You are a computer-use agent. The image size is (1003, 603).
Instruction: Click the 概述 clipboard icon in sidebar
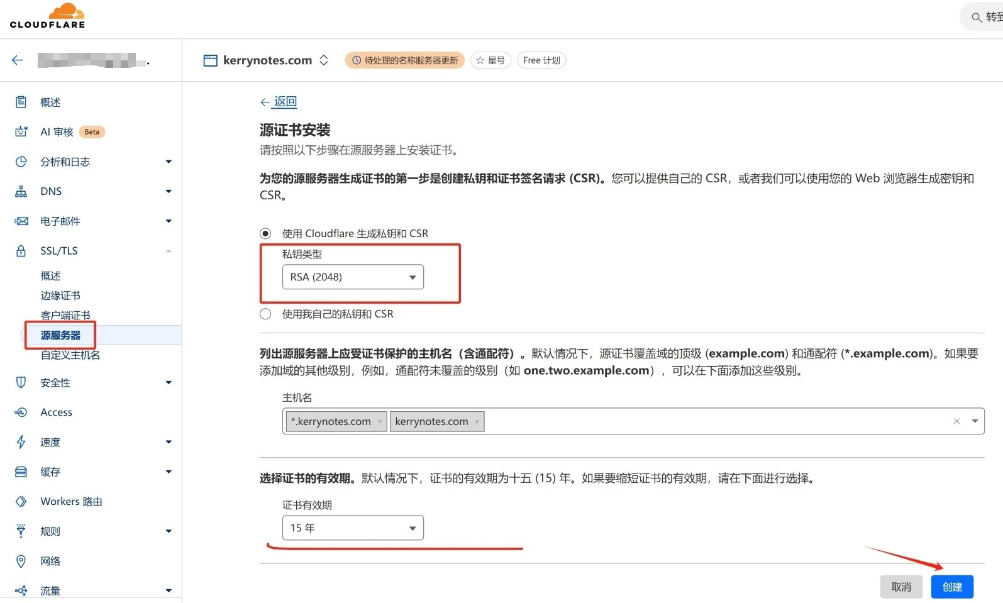[21, 102]
